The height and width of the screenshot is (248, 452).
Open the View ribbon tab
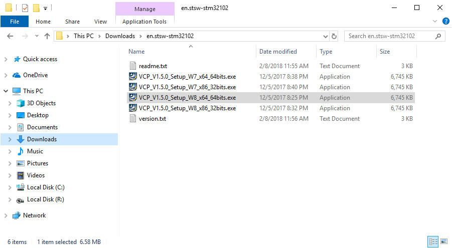click(100, 22)
